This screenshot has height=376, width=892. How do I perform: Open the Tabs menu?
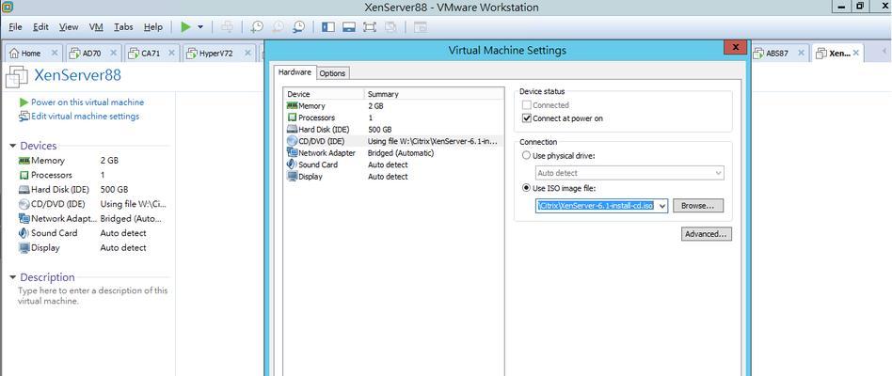(x=123, y=26)
